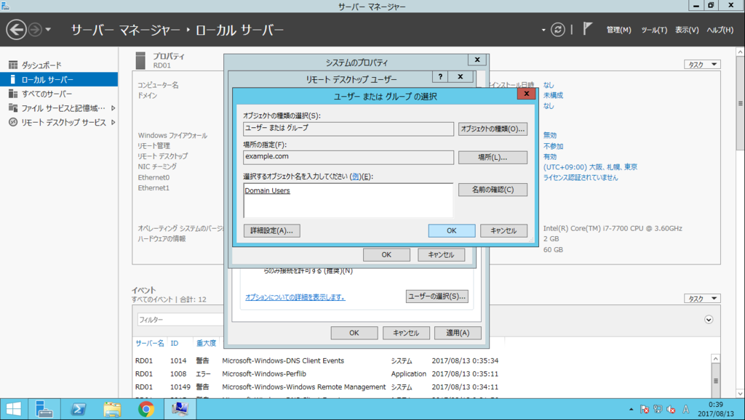Click the IME input mode A indicator
Screen dimensions: 745x420
[x=685, y=409]
